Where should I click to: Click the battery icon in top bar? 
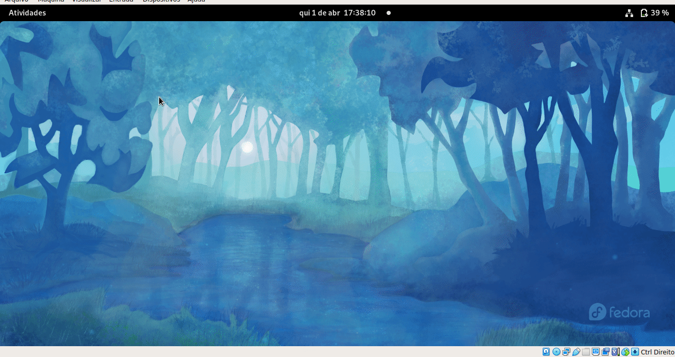(x=644, y=13)
